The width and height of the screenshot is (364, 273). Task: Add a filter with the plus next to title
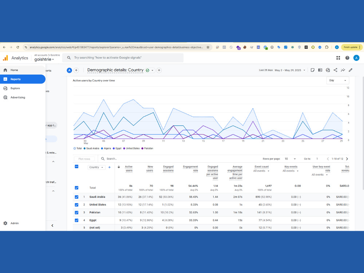pyautogui.click(x=159, y=70)
